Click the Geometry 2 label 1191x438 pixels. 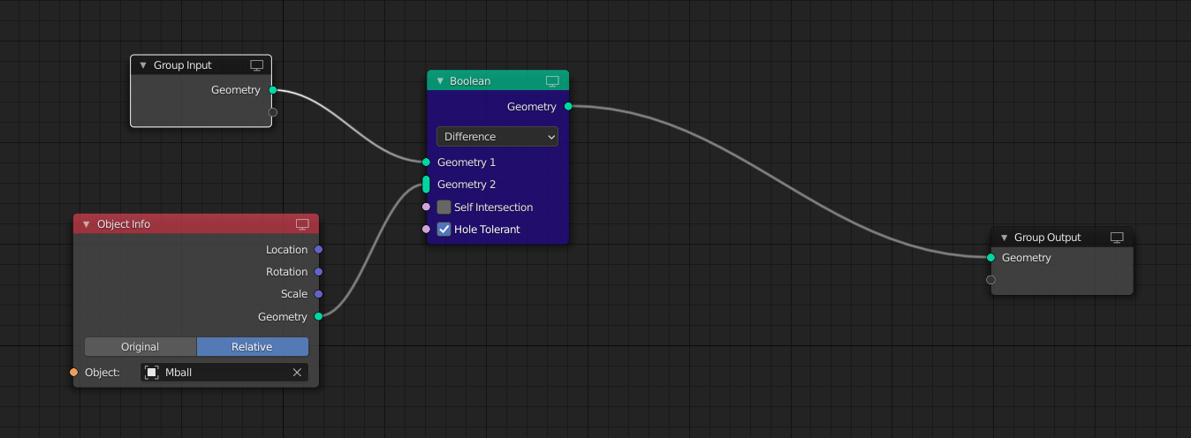(467, 185)
